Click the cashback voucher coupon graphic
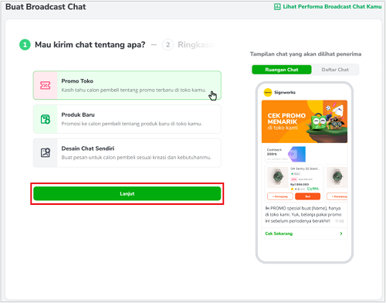Image resolution: width=386 pixels, height=303 pixels. point(296,154)
